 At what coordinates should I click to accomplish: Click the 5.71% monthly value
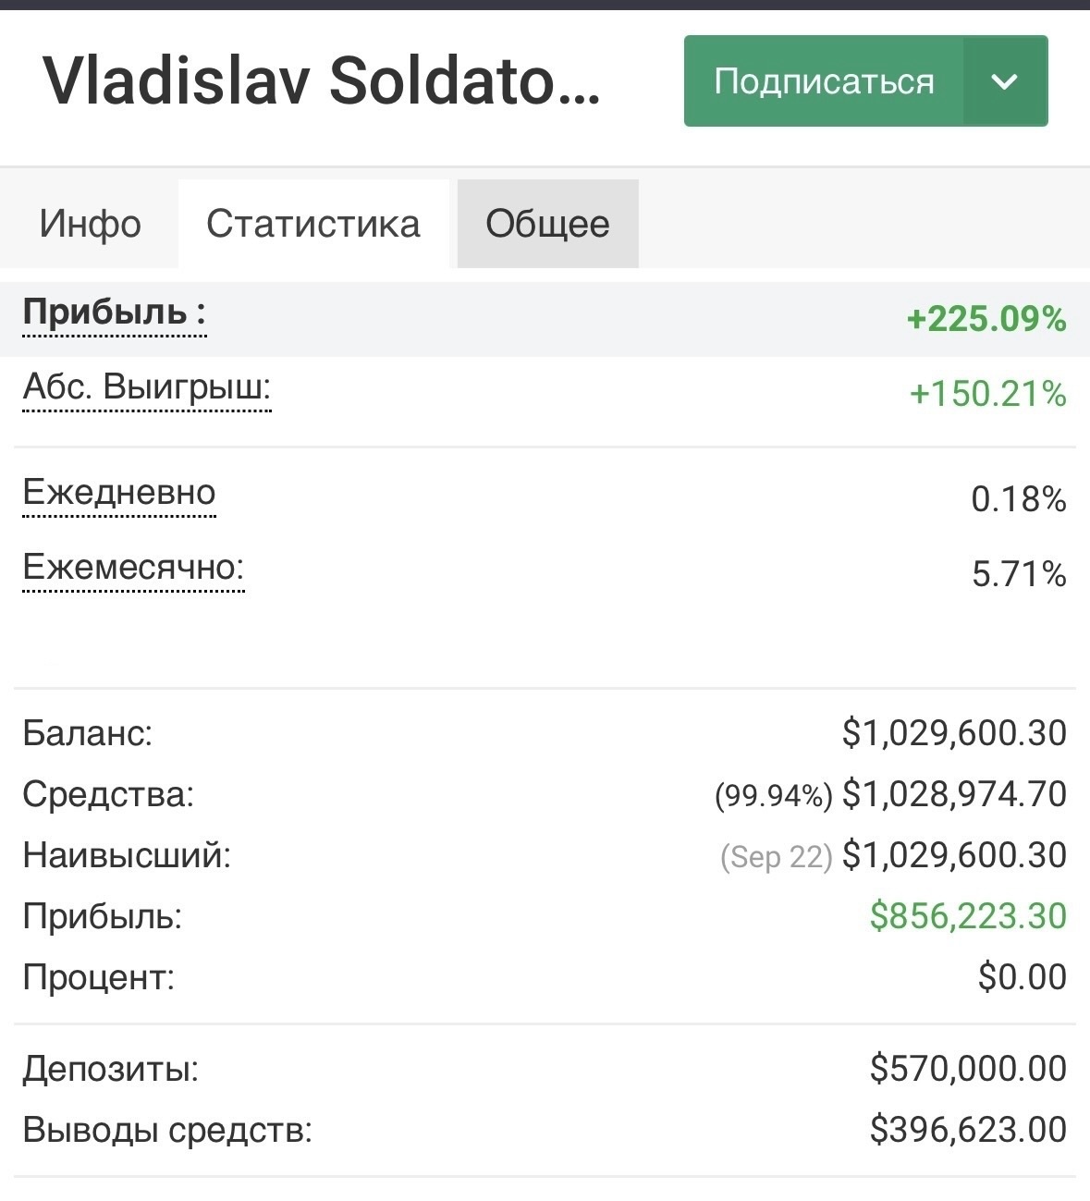pos(1019,574)
